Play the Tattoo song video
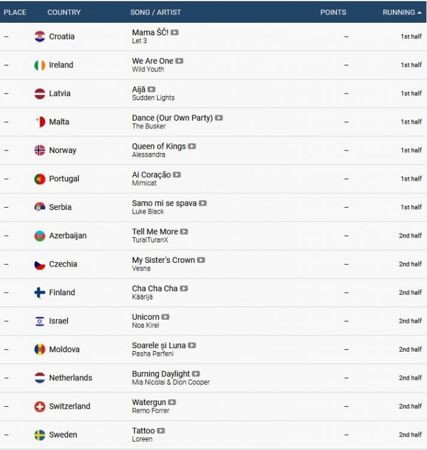Screen dimensions: 427x450 coord(161,431)
